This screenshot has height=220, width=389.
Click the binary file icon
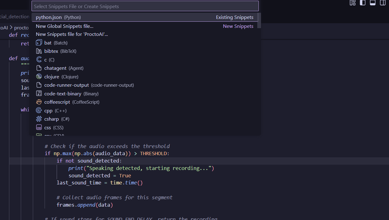[39, 93]
